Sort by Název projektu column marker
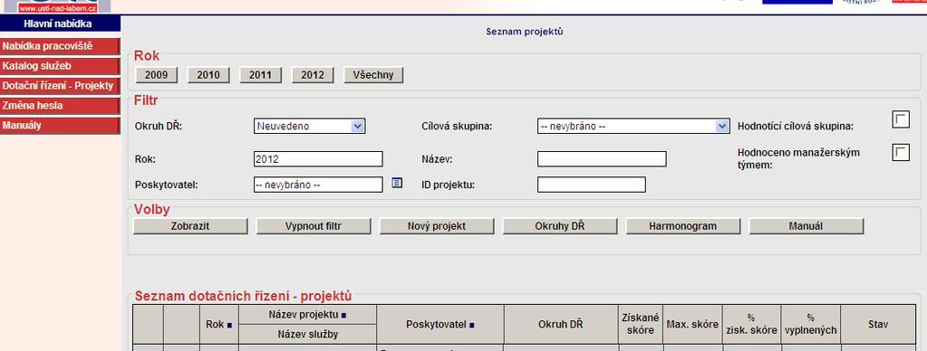927x351 pixels. 343,315
